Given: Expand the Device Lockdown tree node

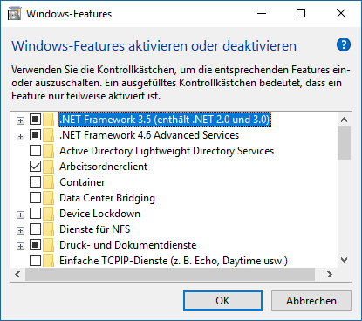Looking at the screenshot, I should 20,215.
